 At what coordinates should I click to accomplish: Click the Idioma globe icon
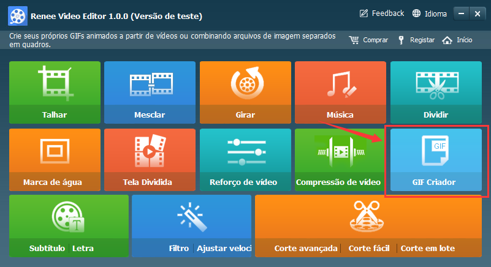[x=416, y=13]
